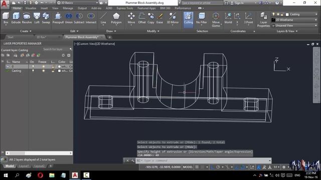This screenshot has height=180, width=321.
Task: Click the MODEL status bar button
Action: 188,167
